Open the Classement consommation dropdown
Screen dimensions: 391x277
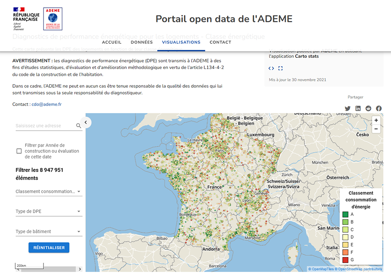coord(49,191)
